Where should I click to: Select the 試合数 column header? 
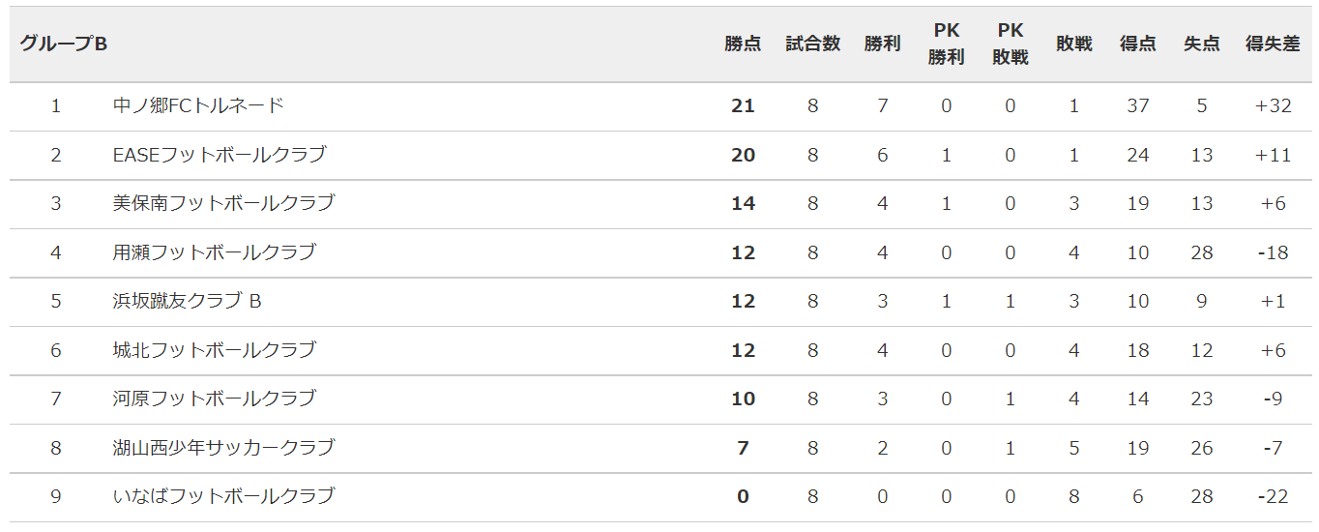pos(812,44)
